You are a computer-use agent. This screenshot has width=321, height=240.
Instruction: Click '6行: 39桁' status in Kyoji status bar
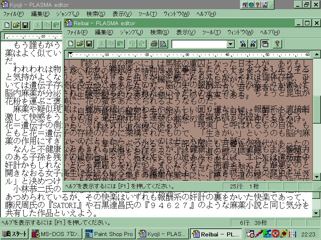click(x=254, y=223)
